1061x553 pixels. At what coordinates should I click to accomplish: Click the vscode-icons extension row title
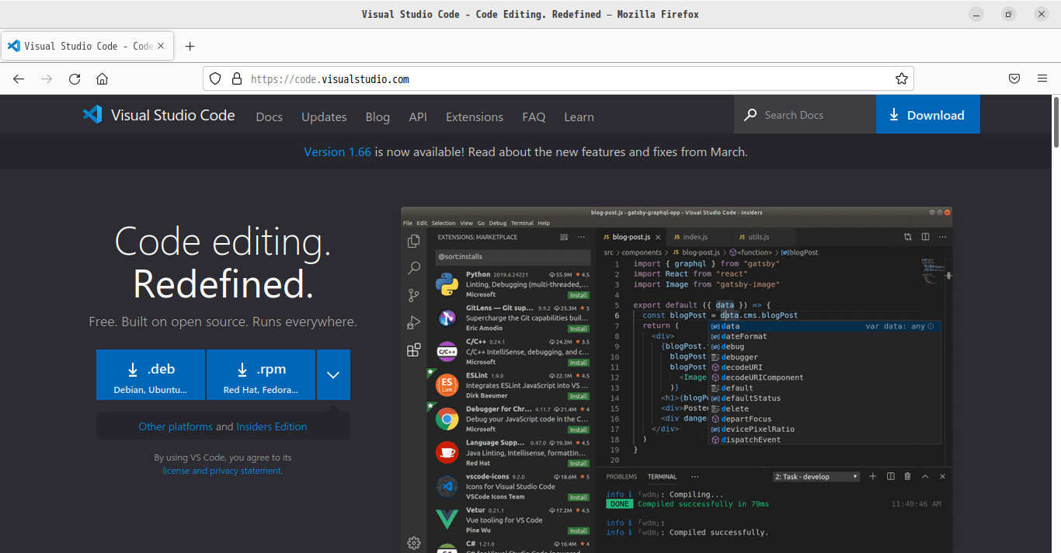[x=488, y=477]
